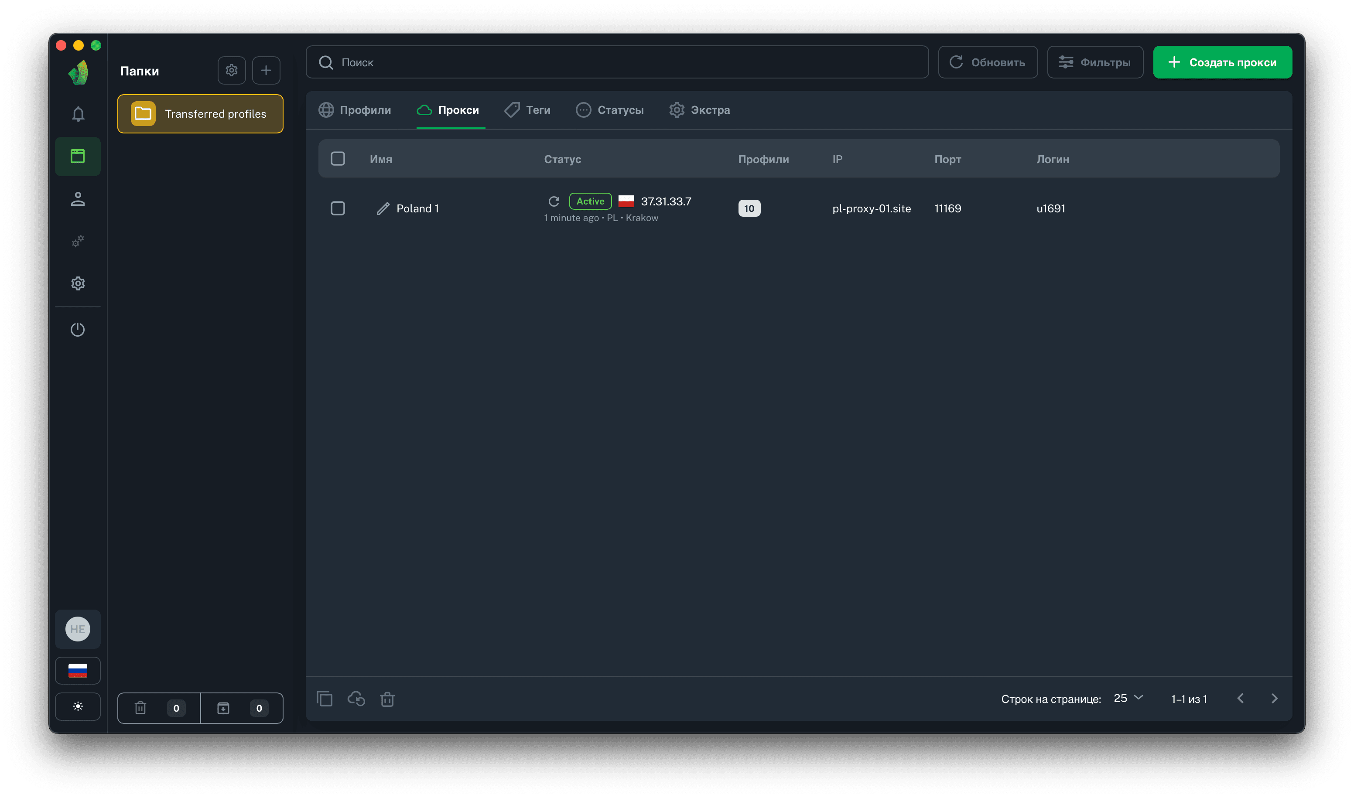This screenshot has width=1354, height=798.
Task: Open the Russian flag language selector
Action: tap(78, 671)
